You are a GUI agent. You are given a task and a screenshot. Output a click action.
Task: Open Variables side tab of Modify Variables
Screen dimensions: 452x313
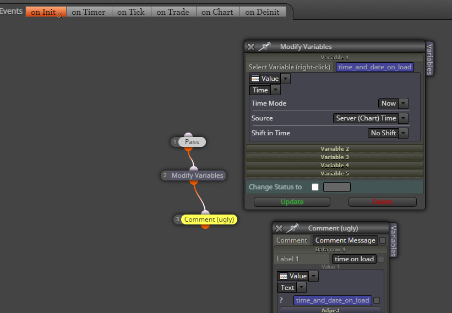click(429, 59)
